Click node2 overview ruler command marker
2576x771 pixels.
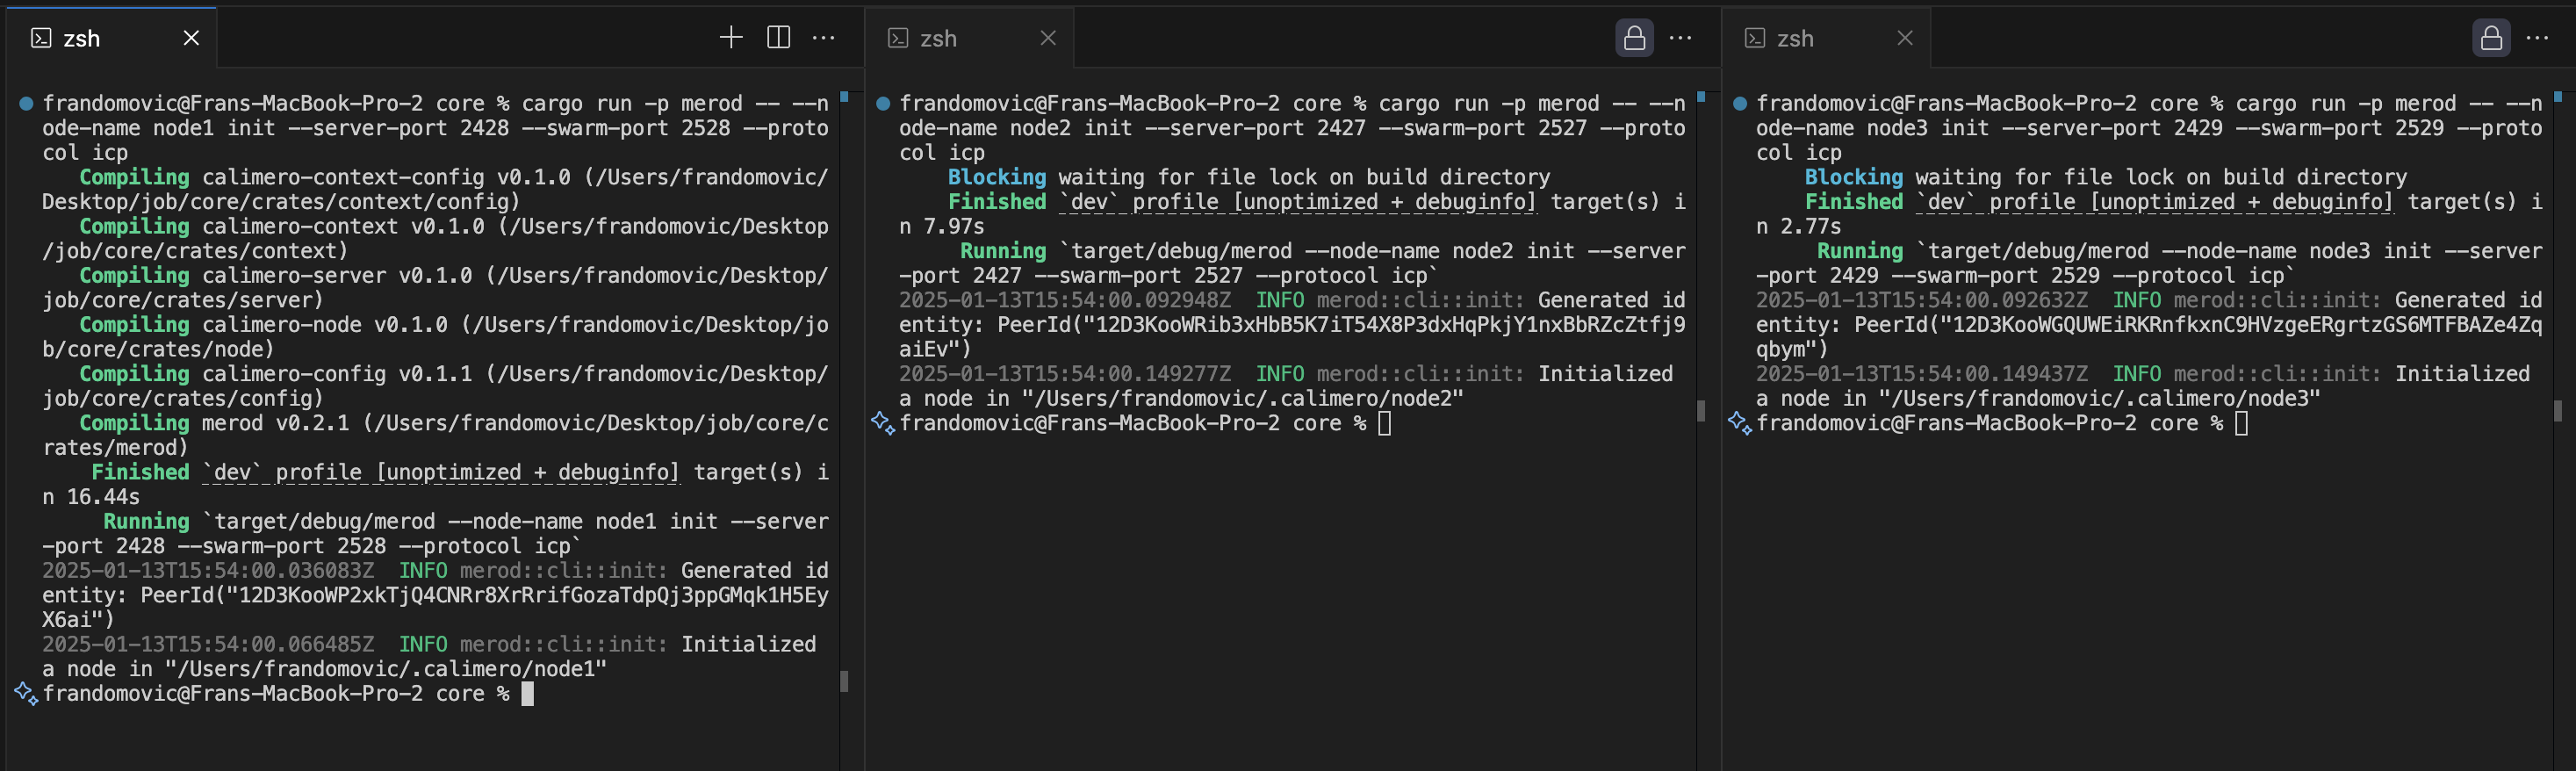pyautogui.click(x=1701, y=97)
